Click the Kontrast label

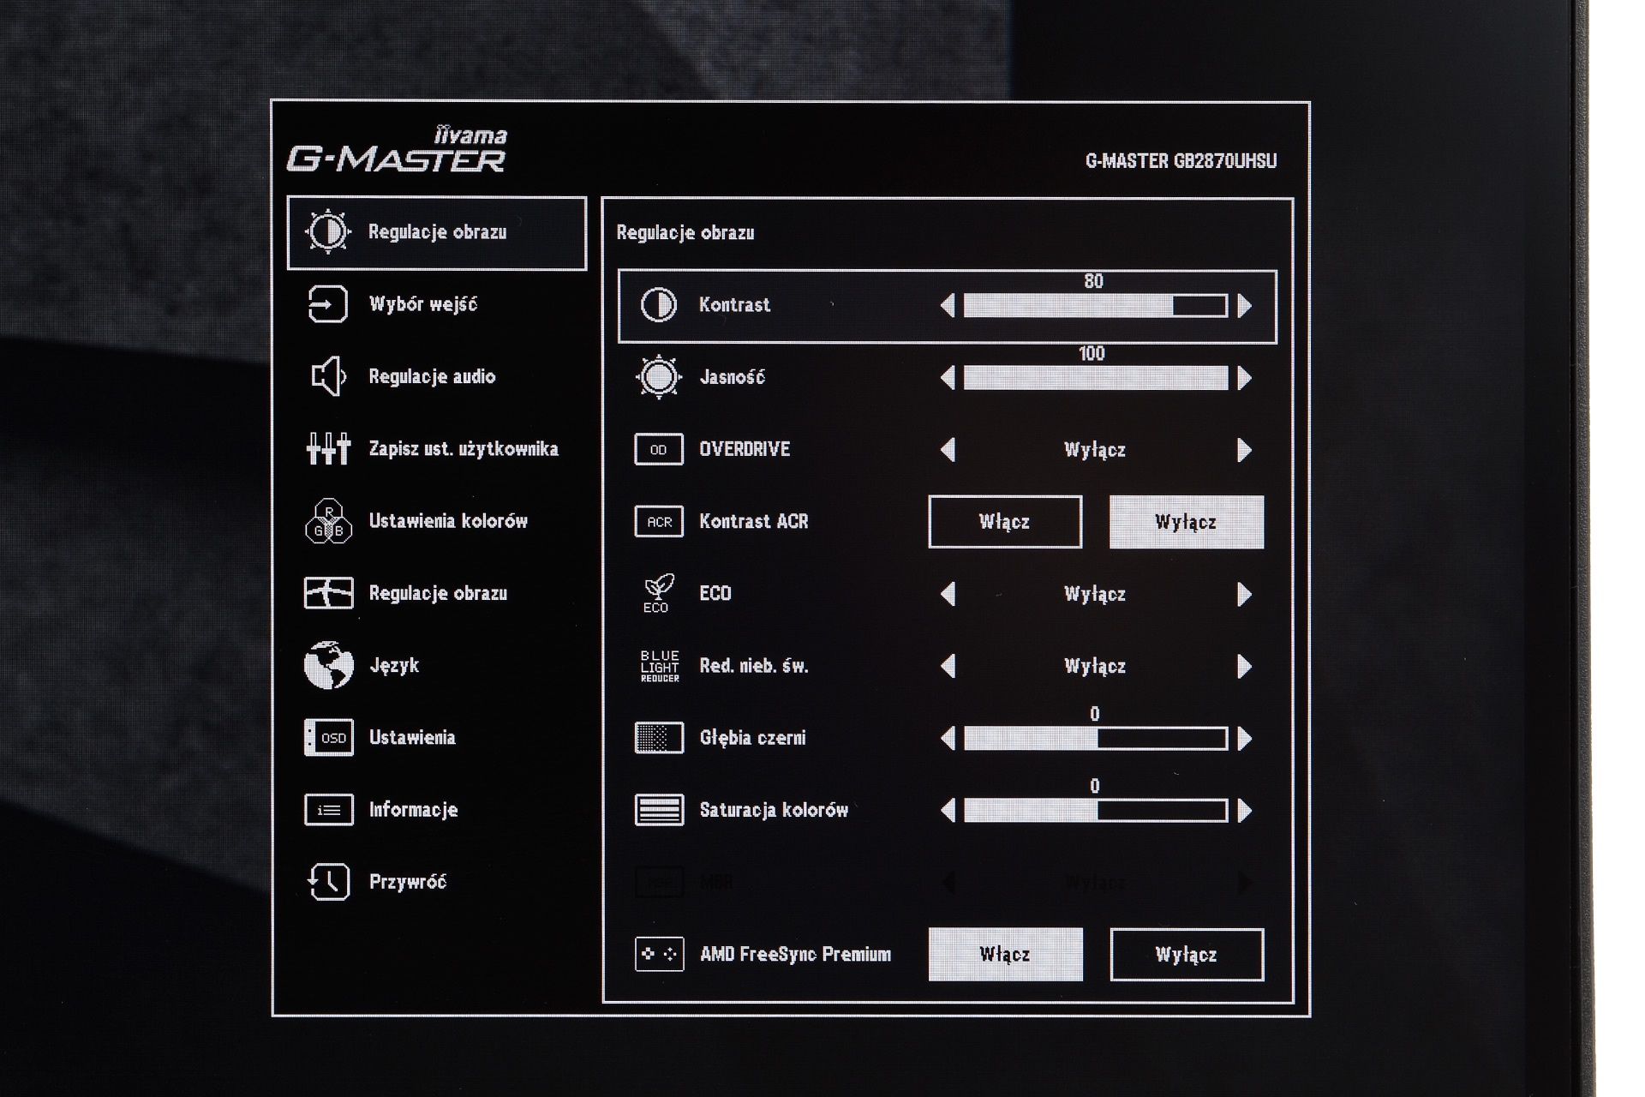pos(734,305)
